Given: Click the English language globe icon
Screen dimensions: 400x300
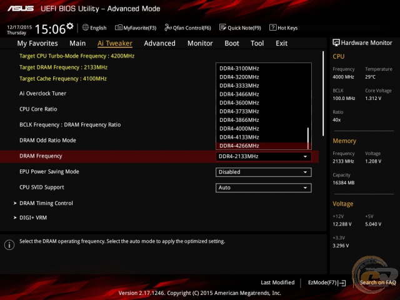Looking at the screenshot, I should coord(86,27).
